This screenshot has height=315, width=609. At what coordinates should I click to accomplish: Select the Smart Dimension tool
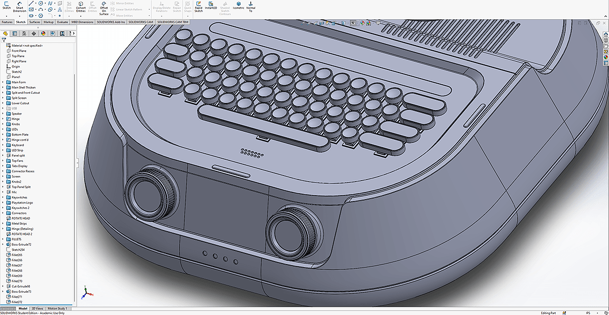pyautogui.click(x=20, y=7)
